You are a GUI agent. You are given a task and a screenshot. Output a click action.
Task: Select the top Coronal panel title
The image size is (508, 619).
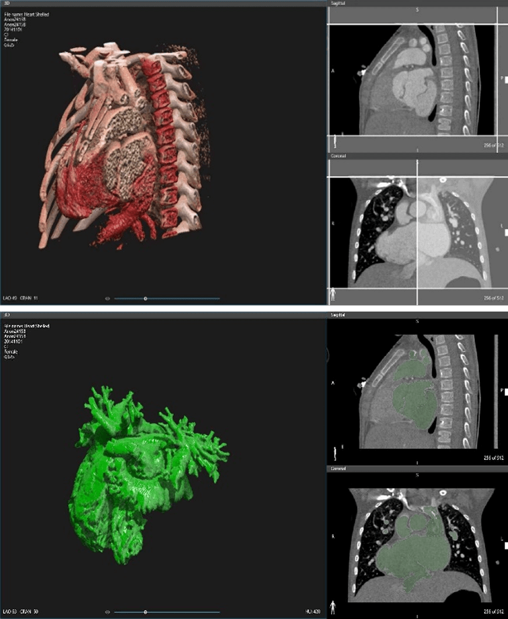click(x=338, y=156)
